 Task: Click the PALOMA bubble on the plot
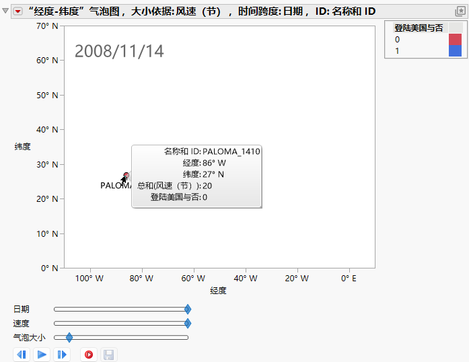tap(127, 175)
